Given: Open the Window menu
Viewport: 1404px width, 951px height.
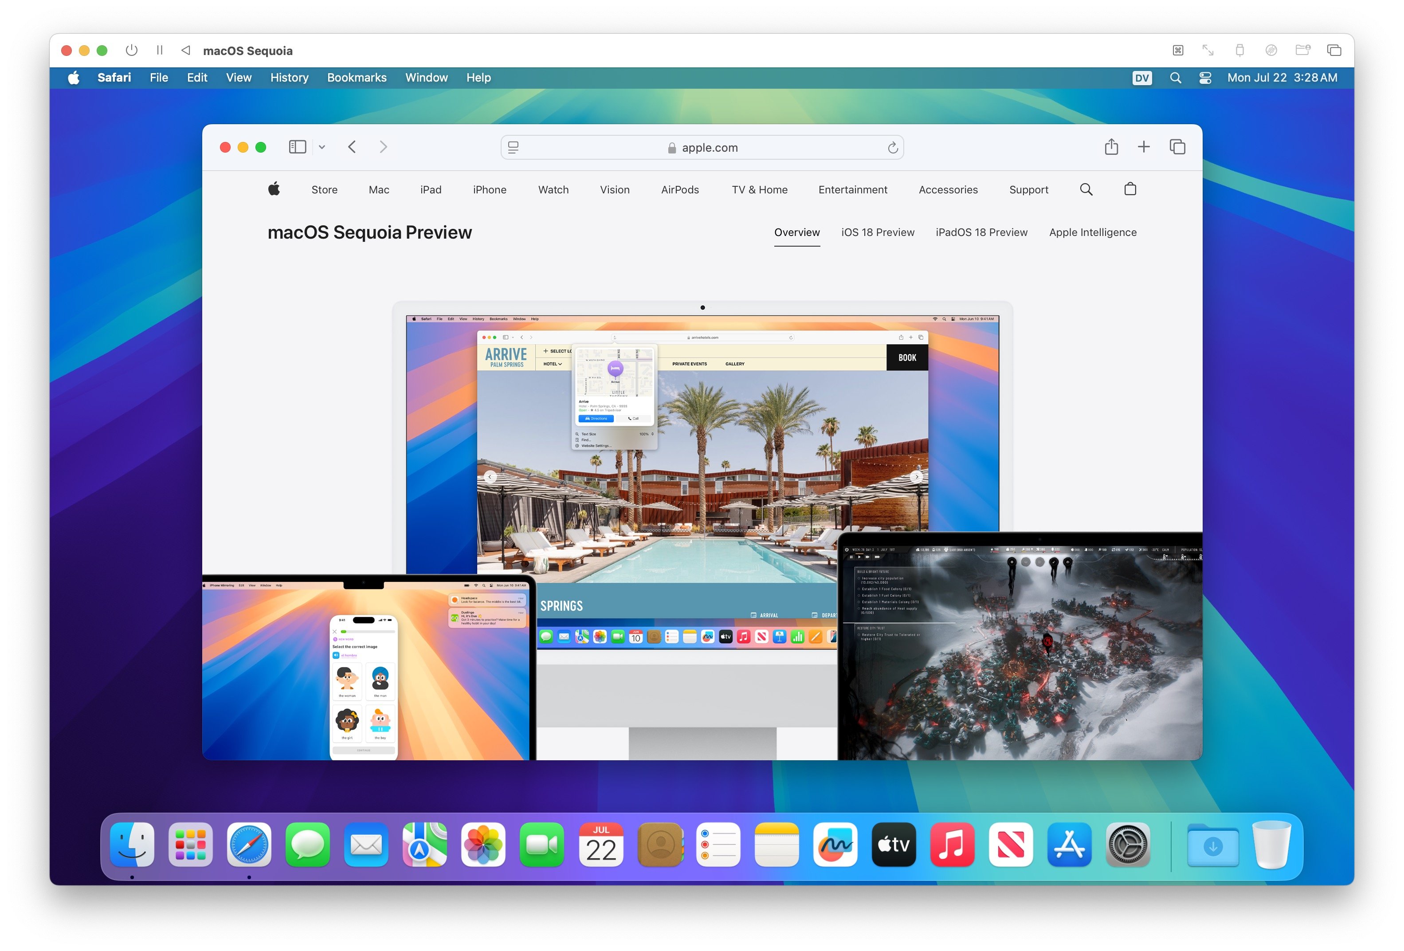Looking at the screenshot, I should click(427, 77).
